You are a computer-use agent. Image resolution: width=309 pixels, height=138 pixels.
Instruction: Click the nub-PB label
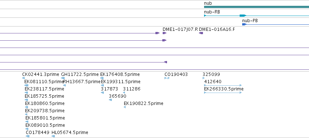coord(250,21)
